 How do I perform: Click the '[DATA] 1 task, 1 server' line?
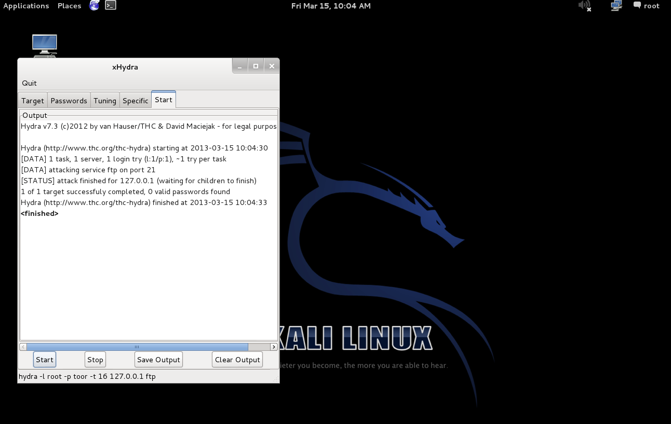tap(124, 159)
